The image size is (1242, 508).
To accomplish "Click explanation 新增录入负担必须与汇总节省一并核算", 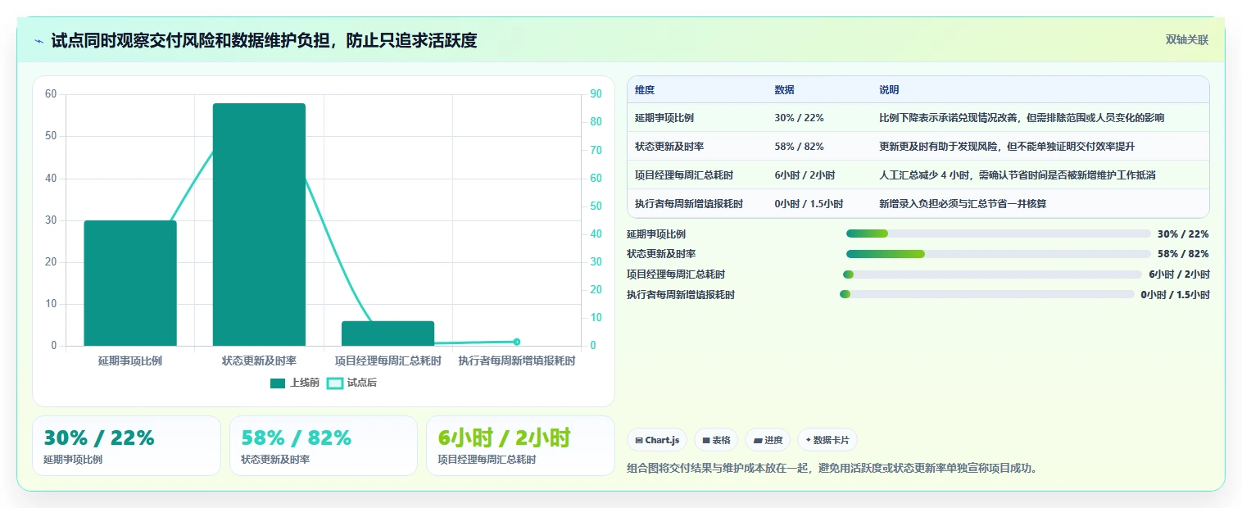I will 963,204.
